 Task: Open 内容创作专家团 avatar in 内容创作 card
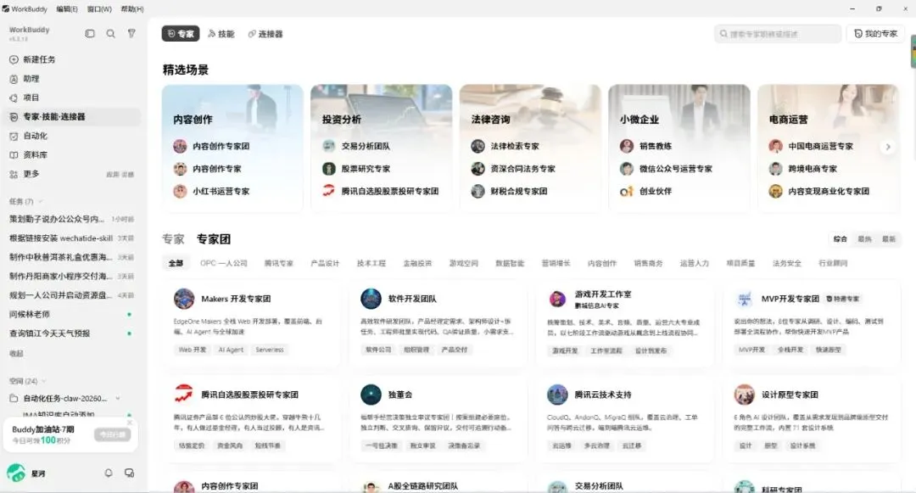click(x=180, y=146)
